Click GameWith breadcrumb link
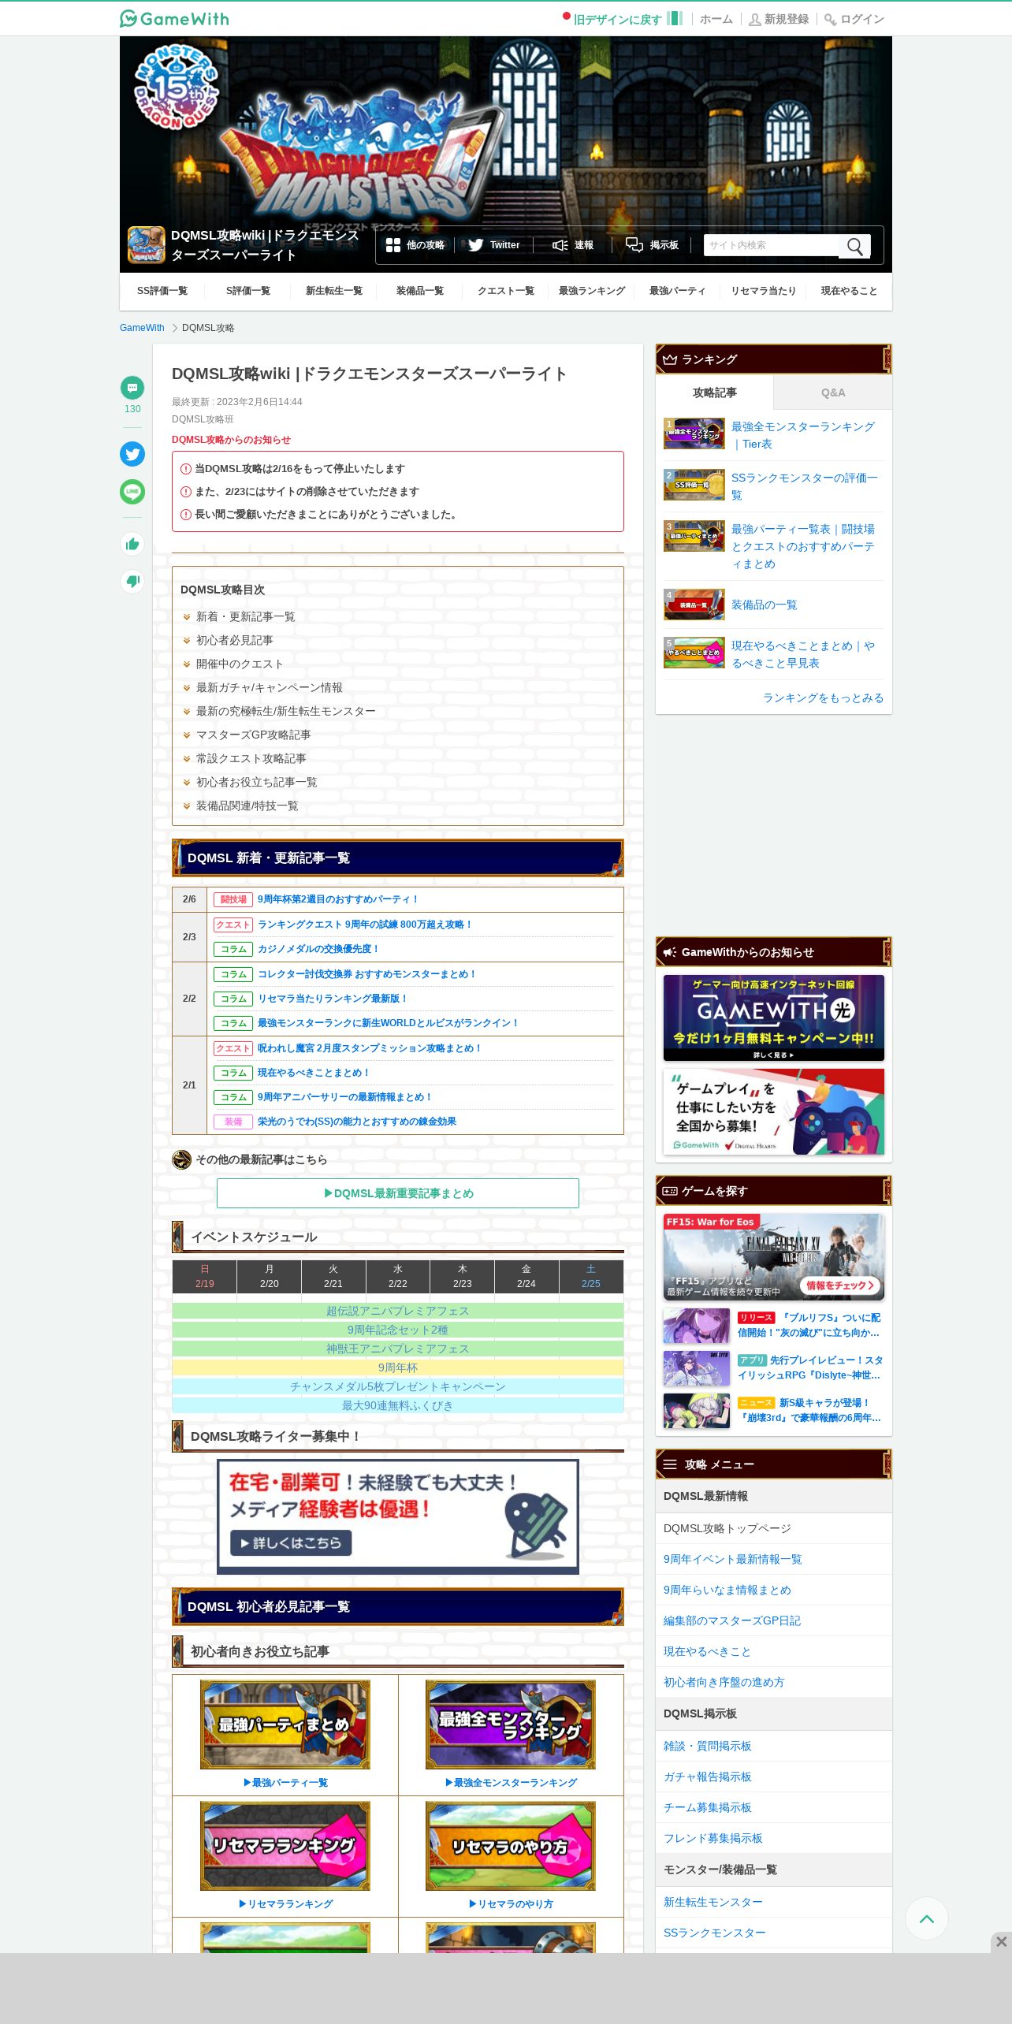Image resolution: width=1012 pixels, height=2024 pixels. click(142, 328)
